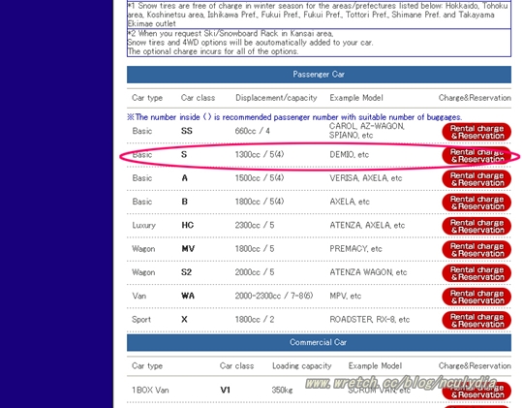Click 'Luxury' car type cell
The image size is (523, 408).
[143, 226]
